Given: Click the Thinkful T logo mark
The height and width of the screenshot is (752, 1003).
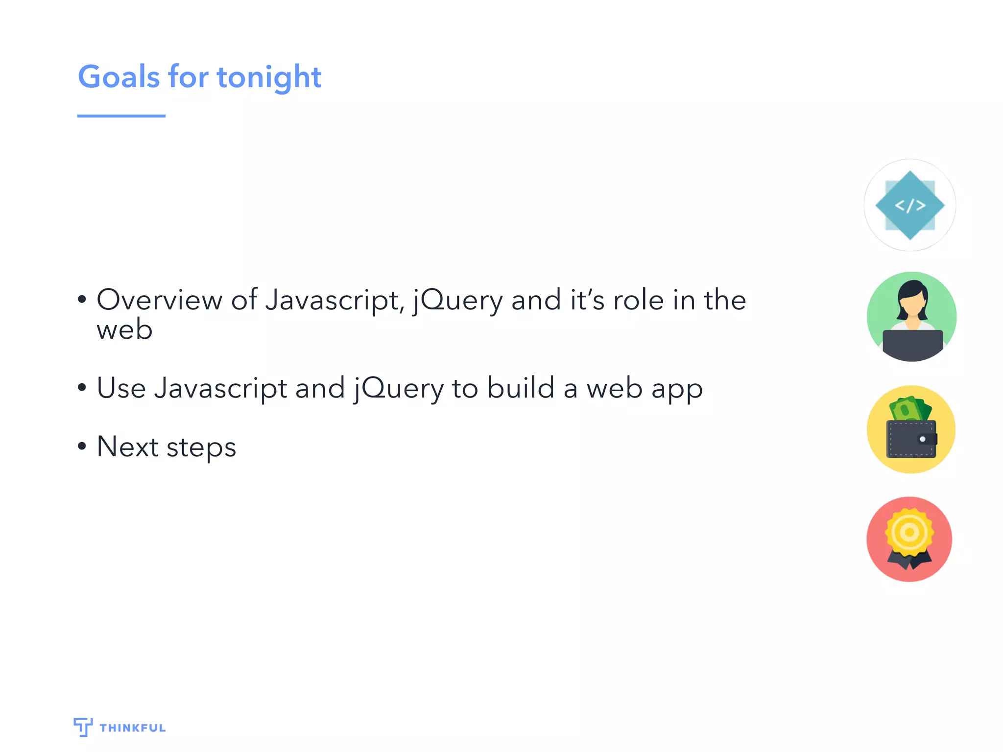Looking at the screenshot, I should click(83, 727).
